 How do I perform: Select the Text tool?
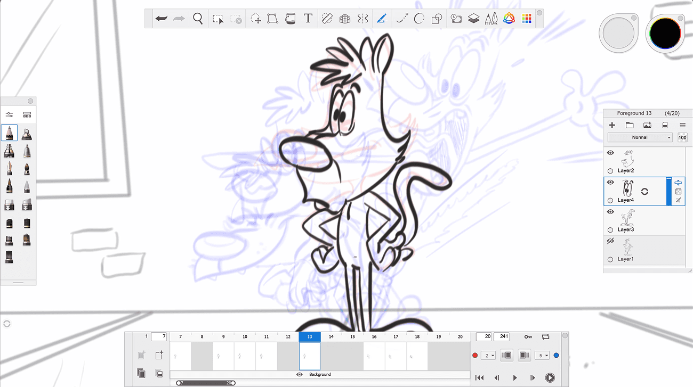tap(308, 19)
